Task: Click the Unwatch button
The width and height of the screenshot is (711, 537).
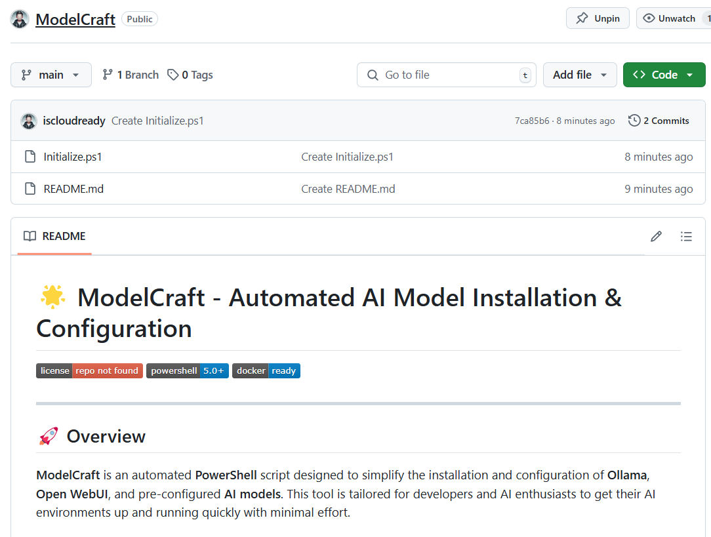Action: [674, 18]
